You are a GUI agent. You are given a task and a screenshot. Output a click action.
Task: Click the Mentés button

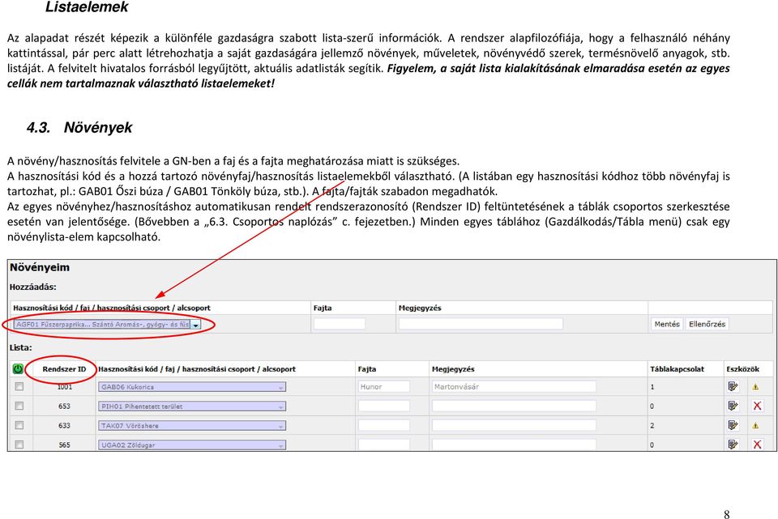click(666, 324)
